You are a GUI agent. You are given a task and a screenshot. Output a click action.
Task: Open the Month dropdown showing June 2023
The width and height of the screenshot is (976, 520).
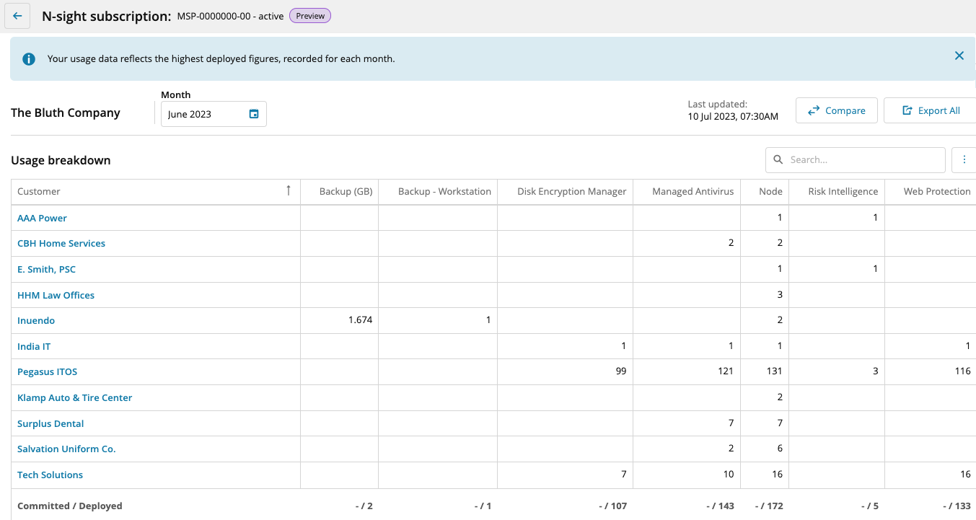203,114
